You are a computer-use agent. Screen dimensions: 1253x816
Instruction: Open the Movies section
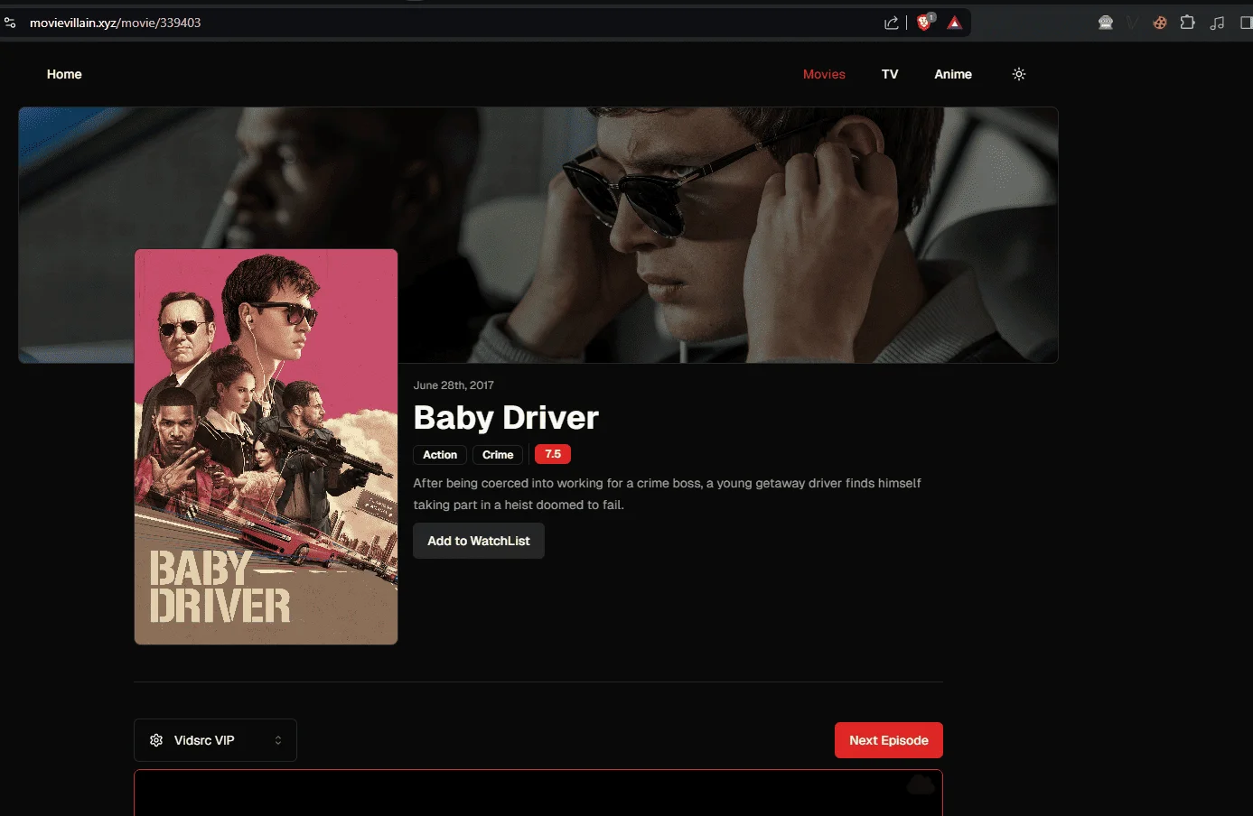824,74
